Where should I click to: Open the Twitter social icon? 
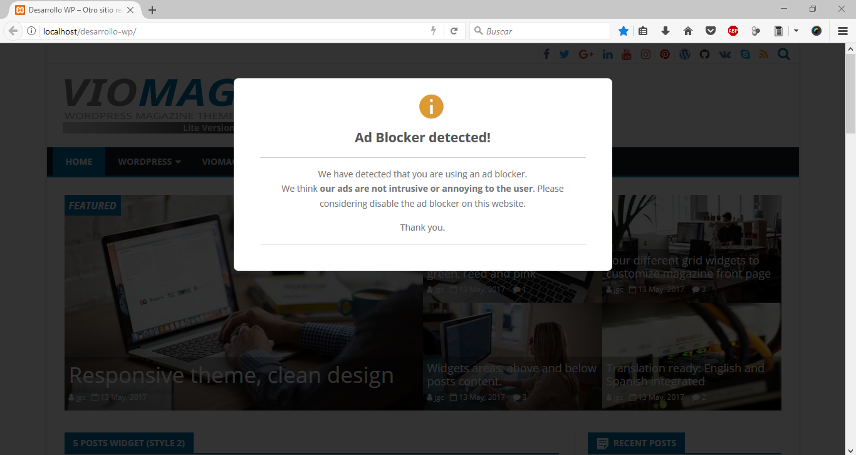[x=565, y=55]
